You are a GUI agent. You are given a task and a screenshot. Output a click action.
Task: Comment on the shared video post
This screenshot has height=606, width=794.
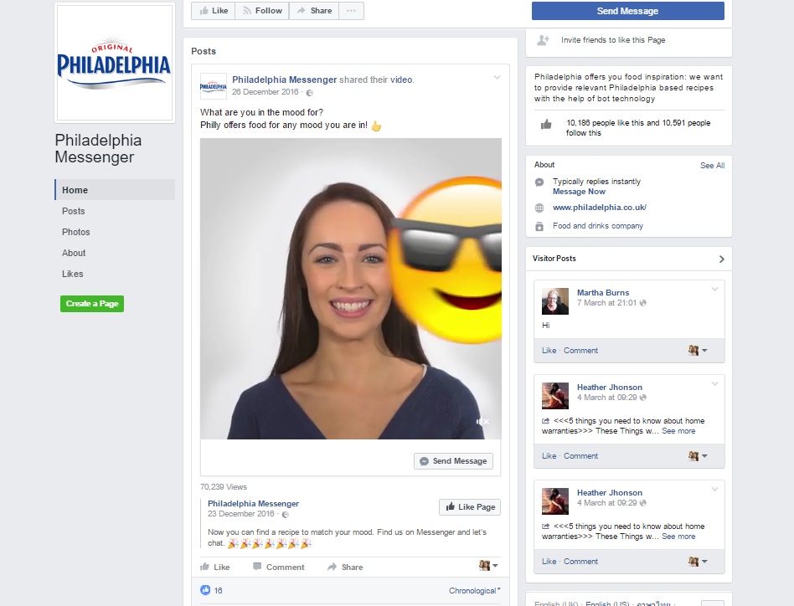[x=279, y=567]
